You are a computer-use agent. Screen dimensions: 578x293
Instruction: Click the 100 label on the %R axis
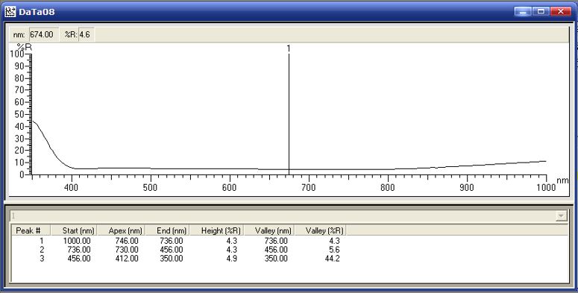pyautogui.click(x=17, y=54)
